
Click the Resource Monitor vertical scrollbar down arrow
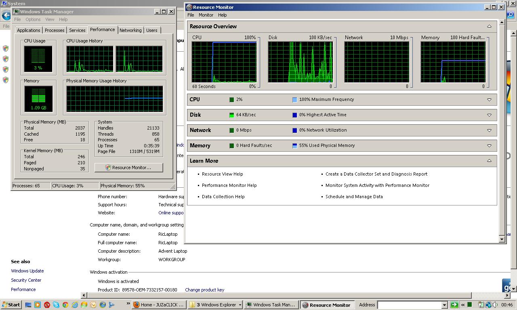point(502,239)
